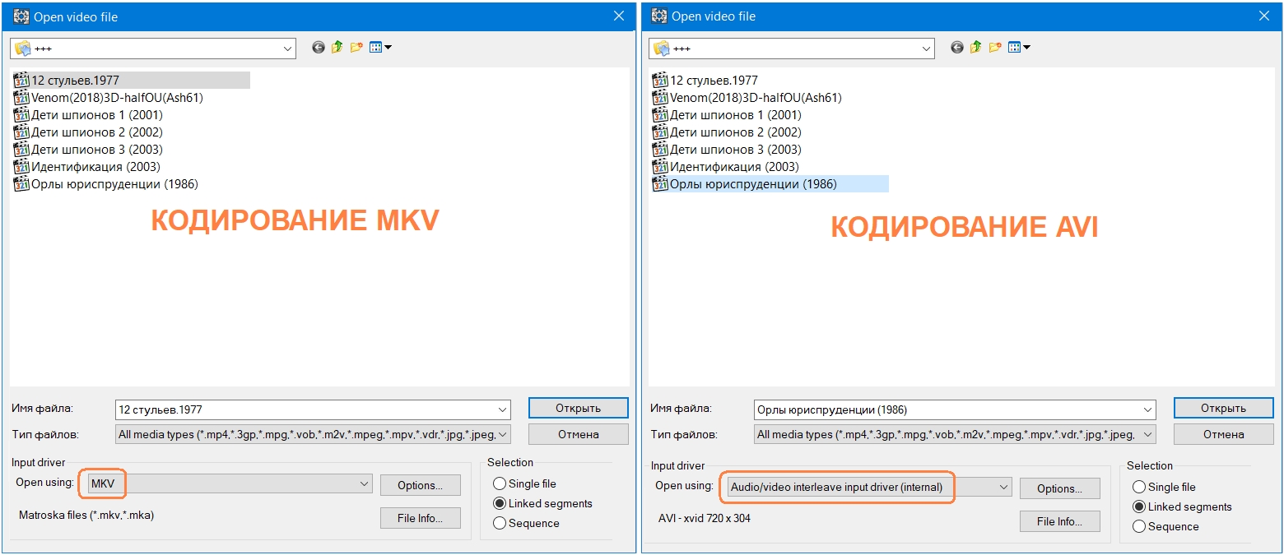The image size is (1284, 555).
Task: Select Venom(2018)3D-halfOU file icon in MKV dialog
Action: (21, 98)
